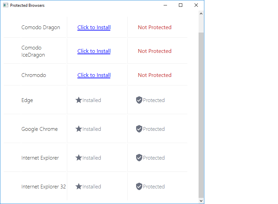Click the Google Chrome shield checkmark icon
Image resolution: width=278 pixels, height=204 pixels.
coord(139,129)
